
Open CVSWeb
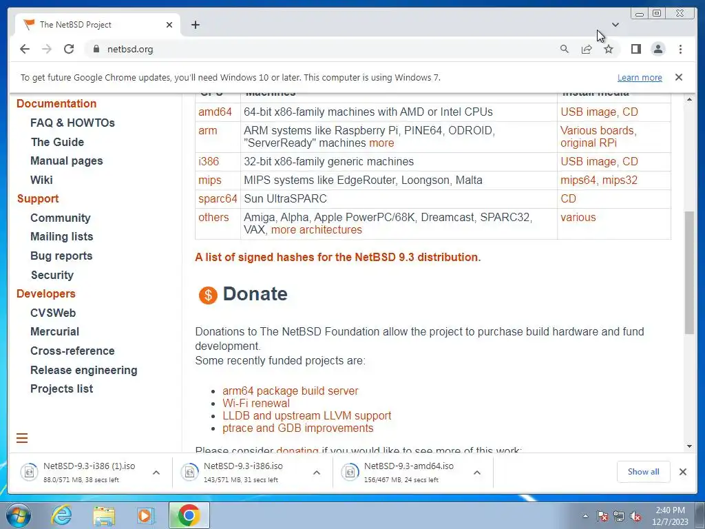53,313
